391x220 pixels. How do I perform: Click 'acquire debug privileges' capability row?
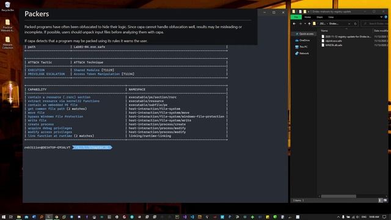pos(50,128)
